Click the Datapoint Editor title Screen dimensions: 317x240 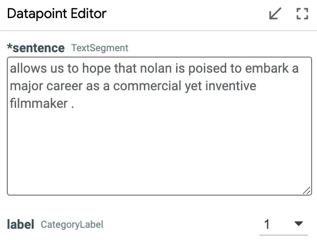pyautogui.click(x=57, y=14)
